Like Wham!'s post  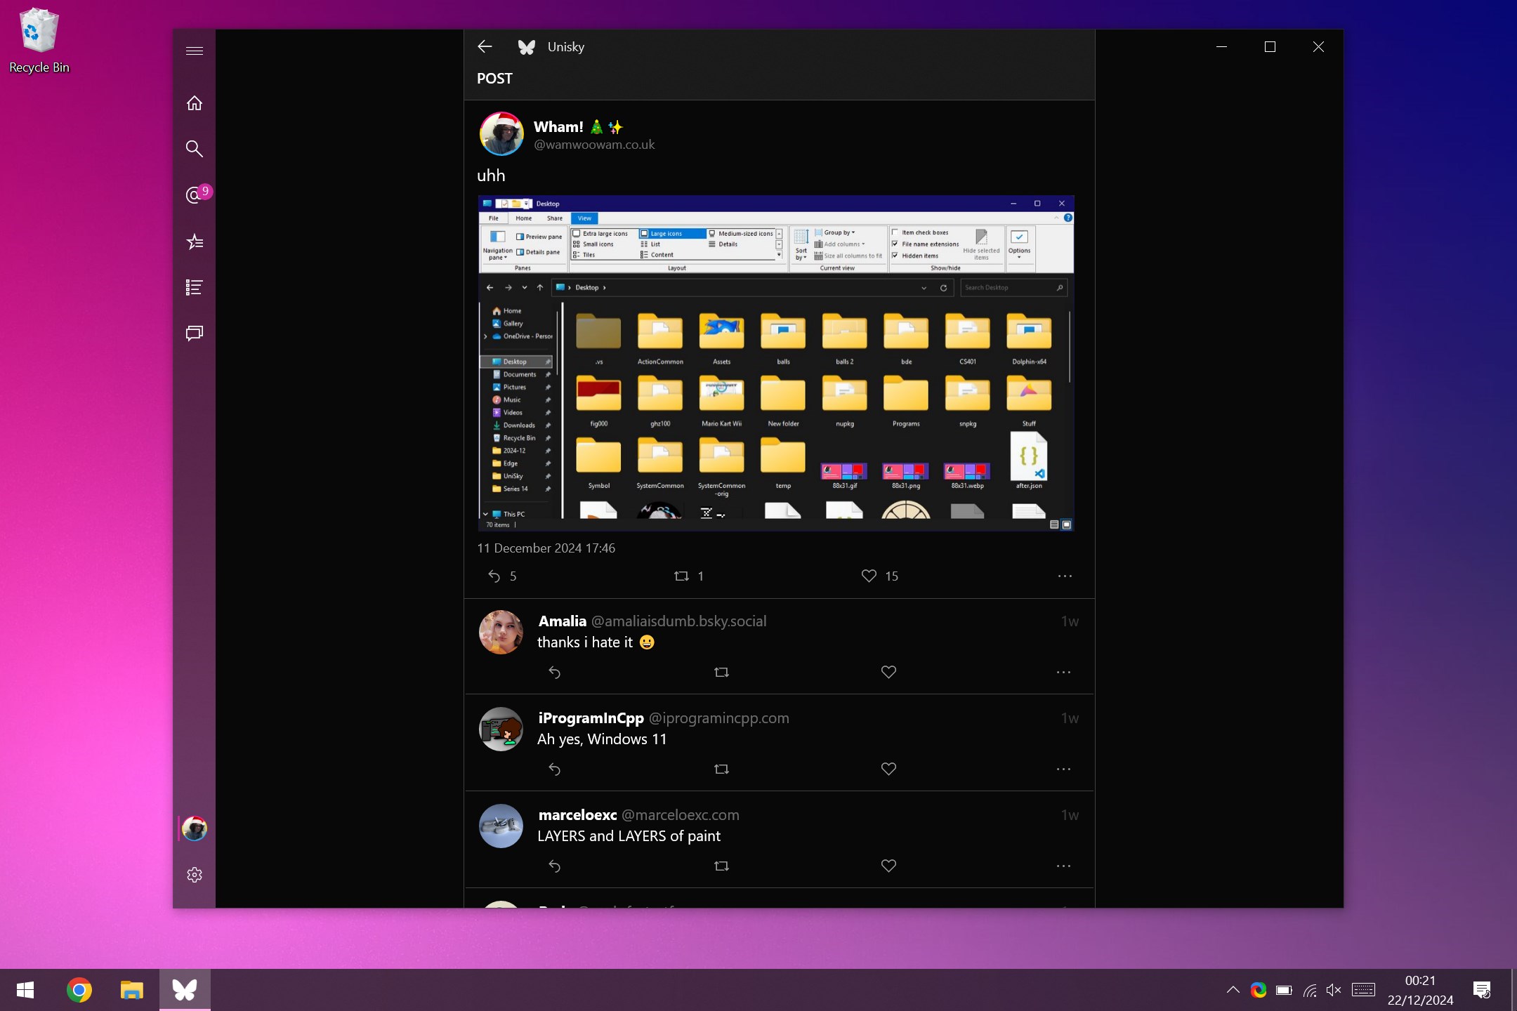pos(869,576)
